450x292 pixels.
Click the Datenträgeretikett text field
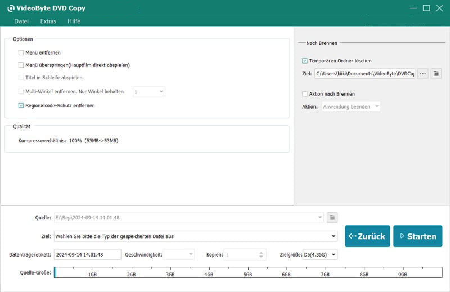point(88,255)
